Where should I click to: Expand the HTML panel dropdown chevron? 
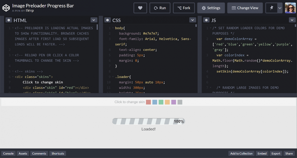click(94, 20)
